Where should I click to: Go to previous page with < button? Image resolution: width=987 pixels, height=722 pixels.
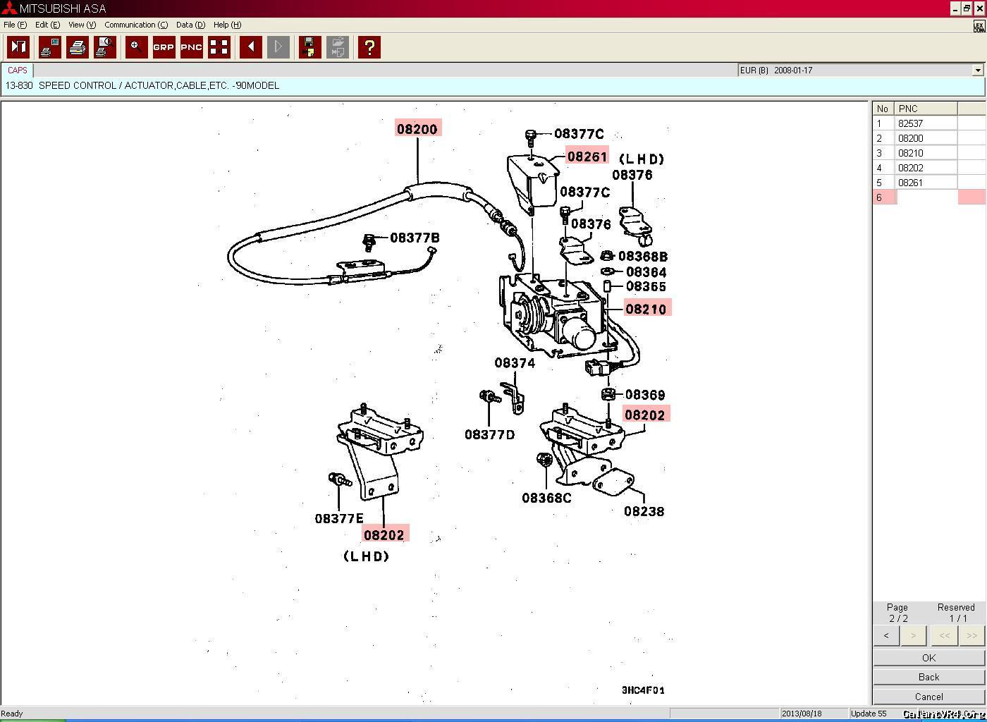point(886,635)
